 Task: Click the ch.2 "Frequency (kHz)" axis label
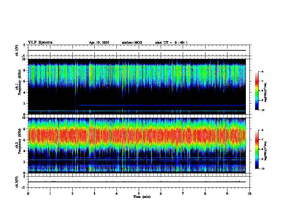pos(20,141)
